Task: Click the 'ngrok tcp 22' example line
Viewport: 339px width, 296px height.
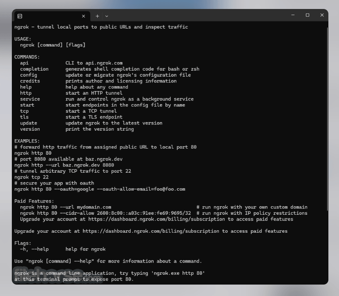Action: point(31,177)
